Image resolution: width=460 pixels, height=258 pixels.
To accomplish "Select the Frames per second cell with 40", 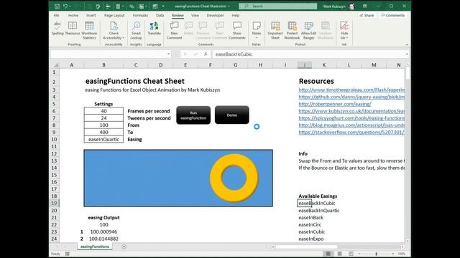I will coord(103,111).
